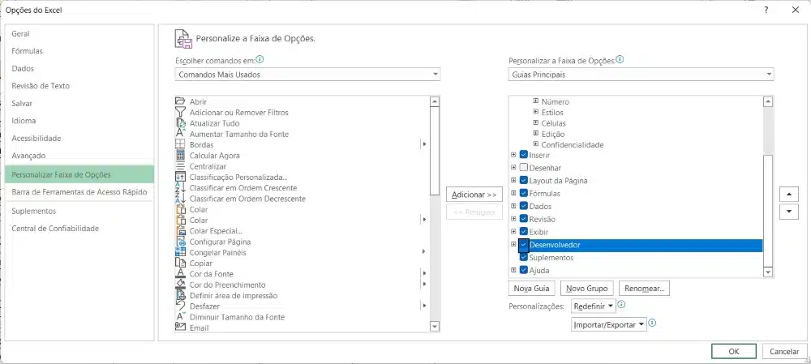Click the Diminuir Tamanho da Fonte icon
811x364 pixels.
click(x=181, y=317)
